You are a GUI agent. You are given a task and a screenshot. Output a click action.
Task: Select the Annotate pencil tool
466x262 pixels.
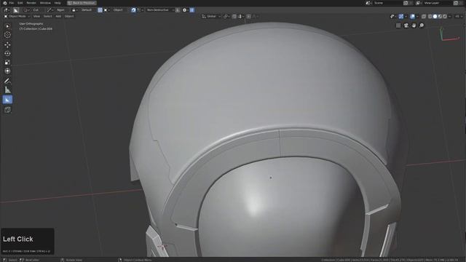click(x=7, y=81)
